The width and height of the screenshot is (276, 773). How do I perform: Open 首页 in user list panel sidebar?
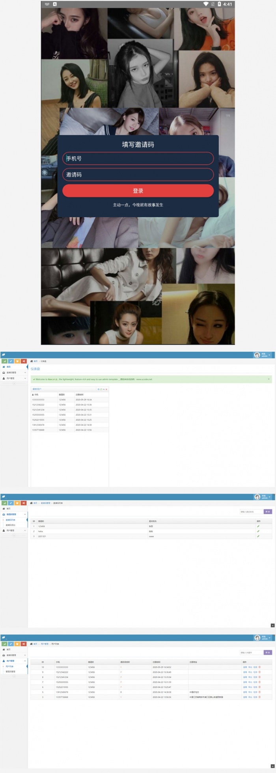(14, 650)
